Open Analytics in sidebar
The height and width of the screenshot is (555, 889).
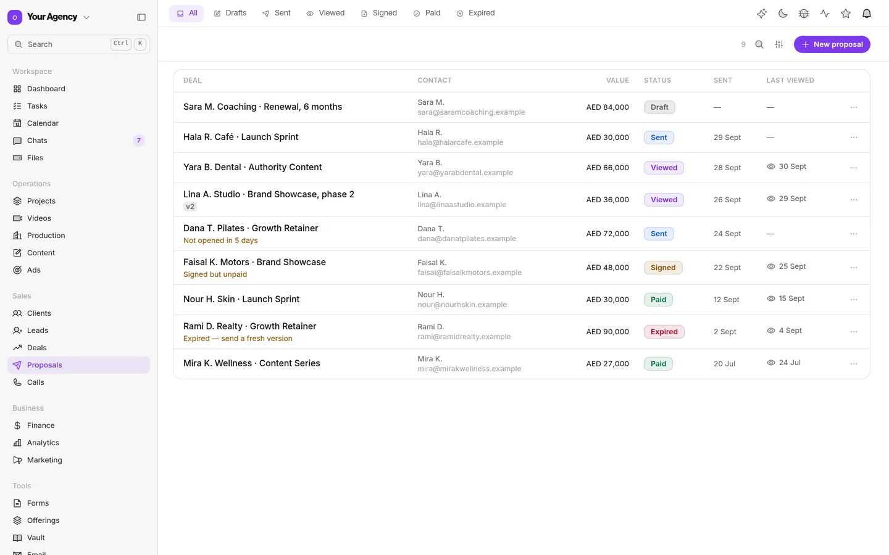78,443
